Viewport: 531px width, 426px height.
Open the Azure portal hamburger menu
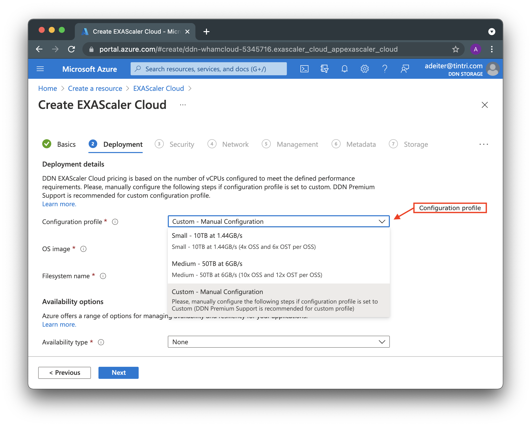tap(40, 69)
